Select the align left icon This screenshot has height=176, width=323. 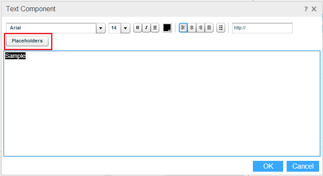pyautogui.click(x=183, y=28)
